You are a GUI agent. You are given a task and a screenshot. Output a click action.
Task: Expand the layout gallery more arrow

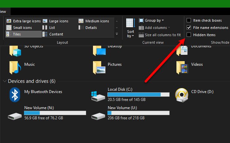click(x=117, y=34)
